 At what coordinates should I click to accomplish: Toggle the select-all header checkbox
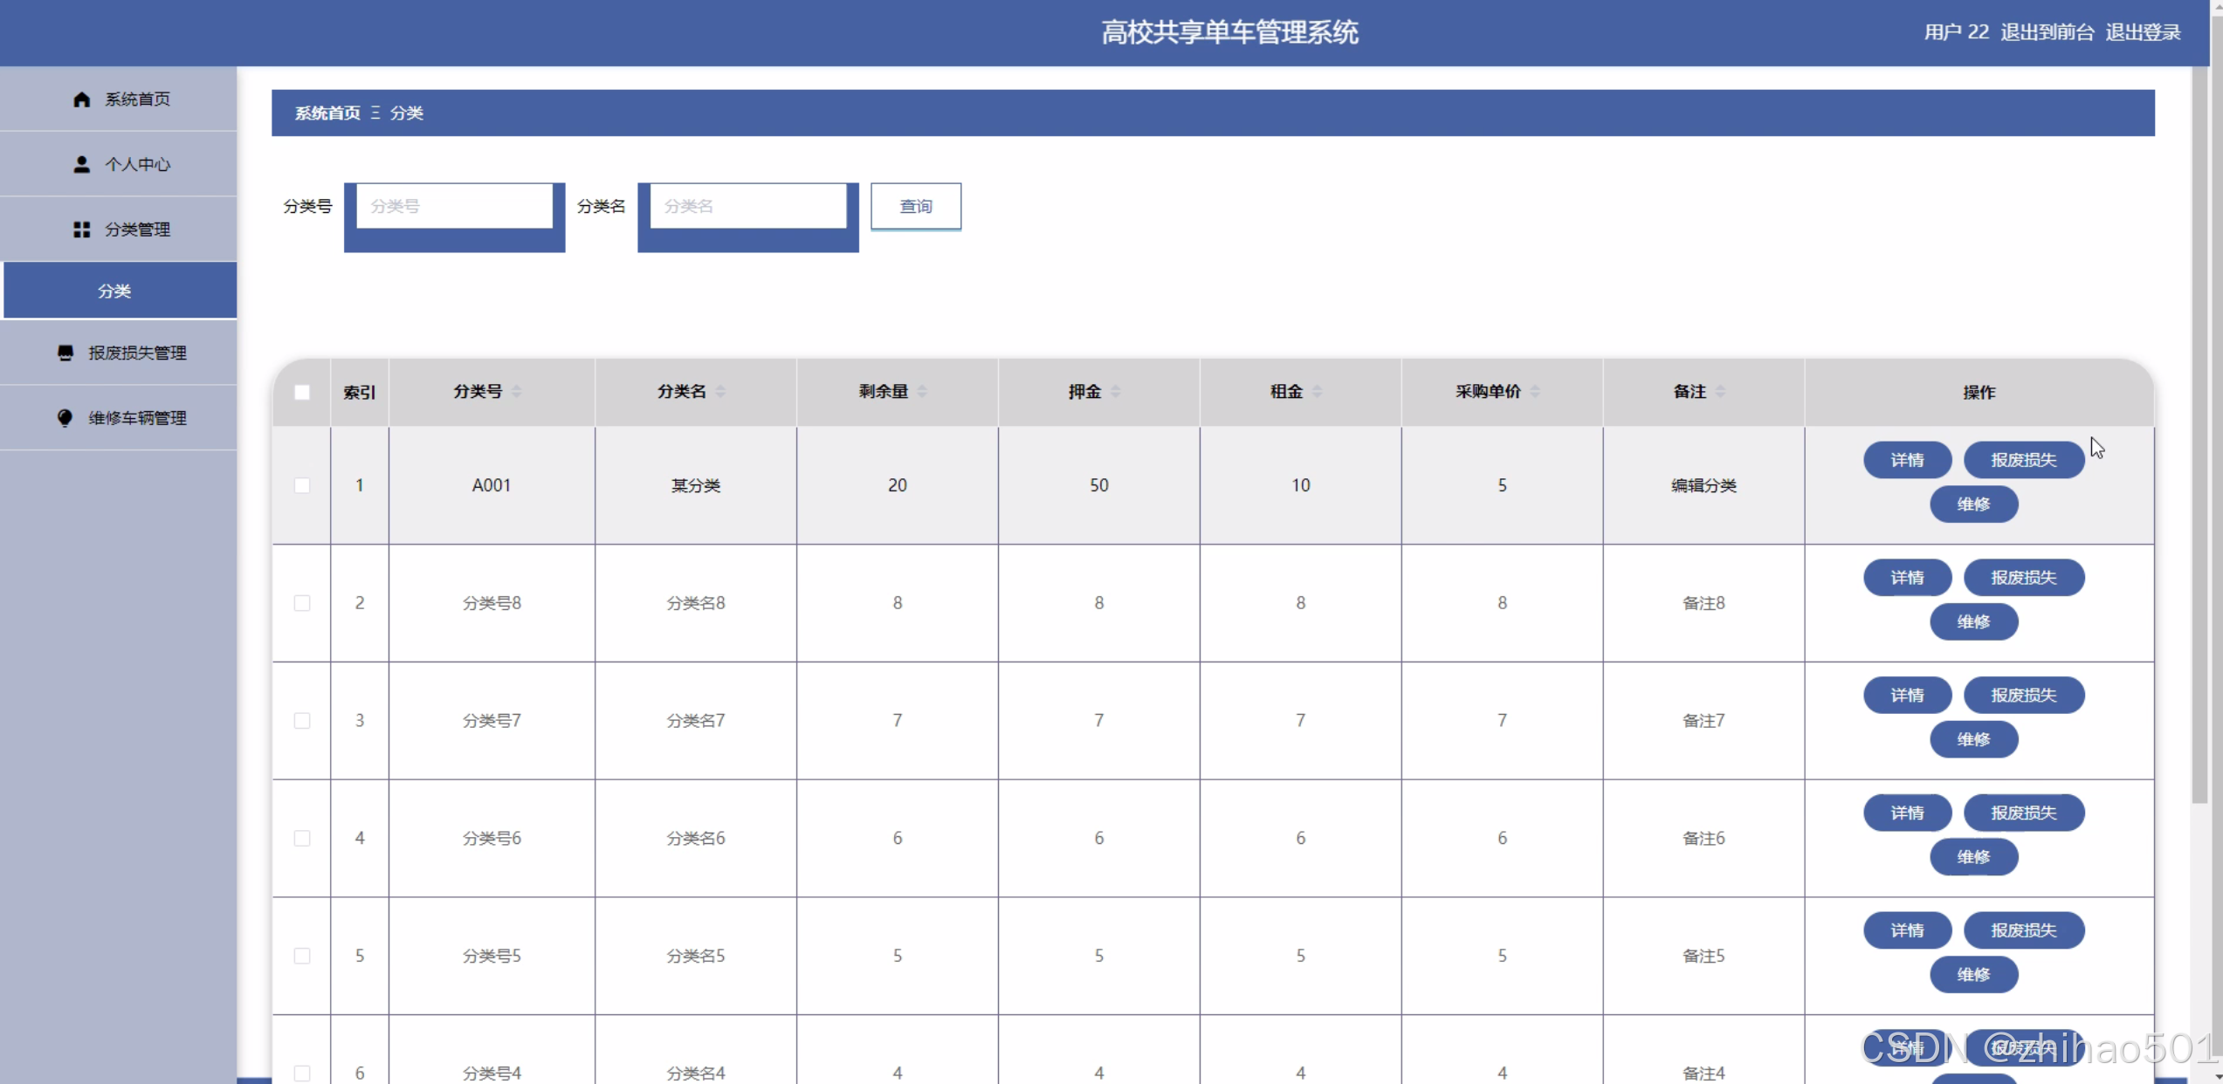coord(302,392)
